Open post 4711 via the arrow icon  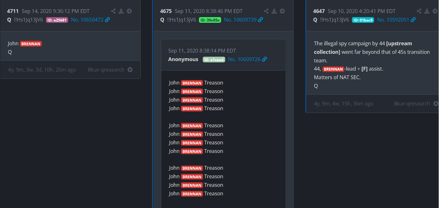pos(129,11)
